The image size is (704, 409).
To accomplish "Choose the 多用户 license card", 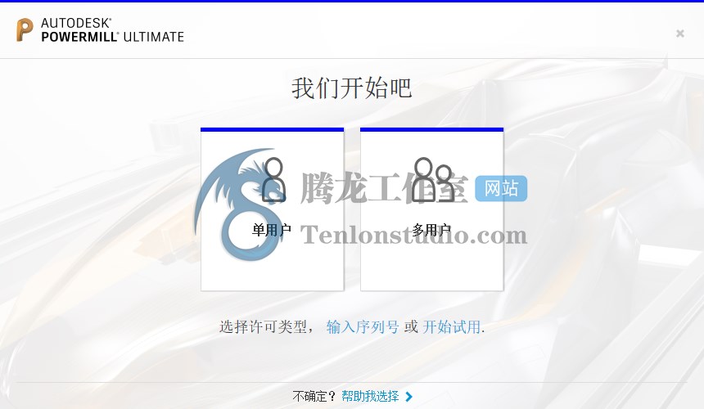I will click(x=432, y=209).
